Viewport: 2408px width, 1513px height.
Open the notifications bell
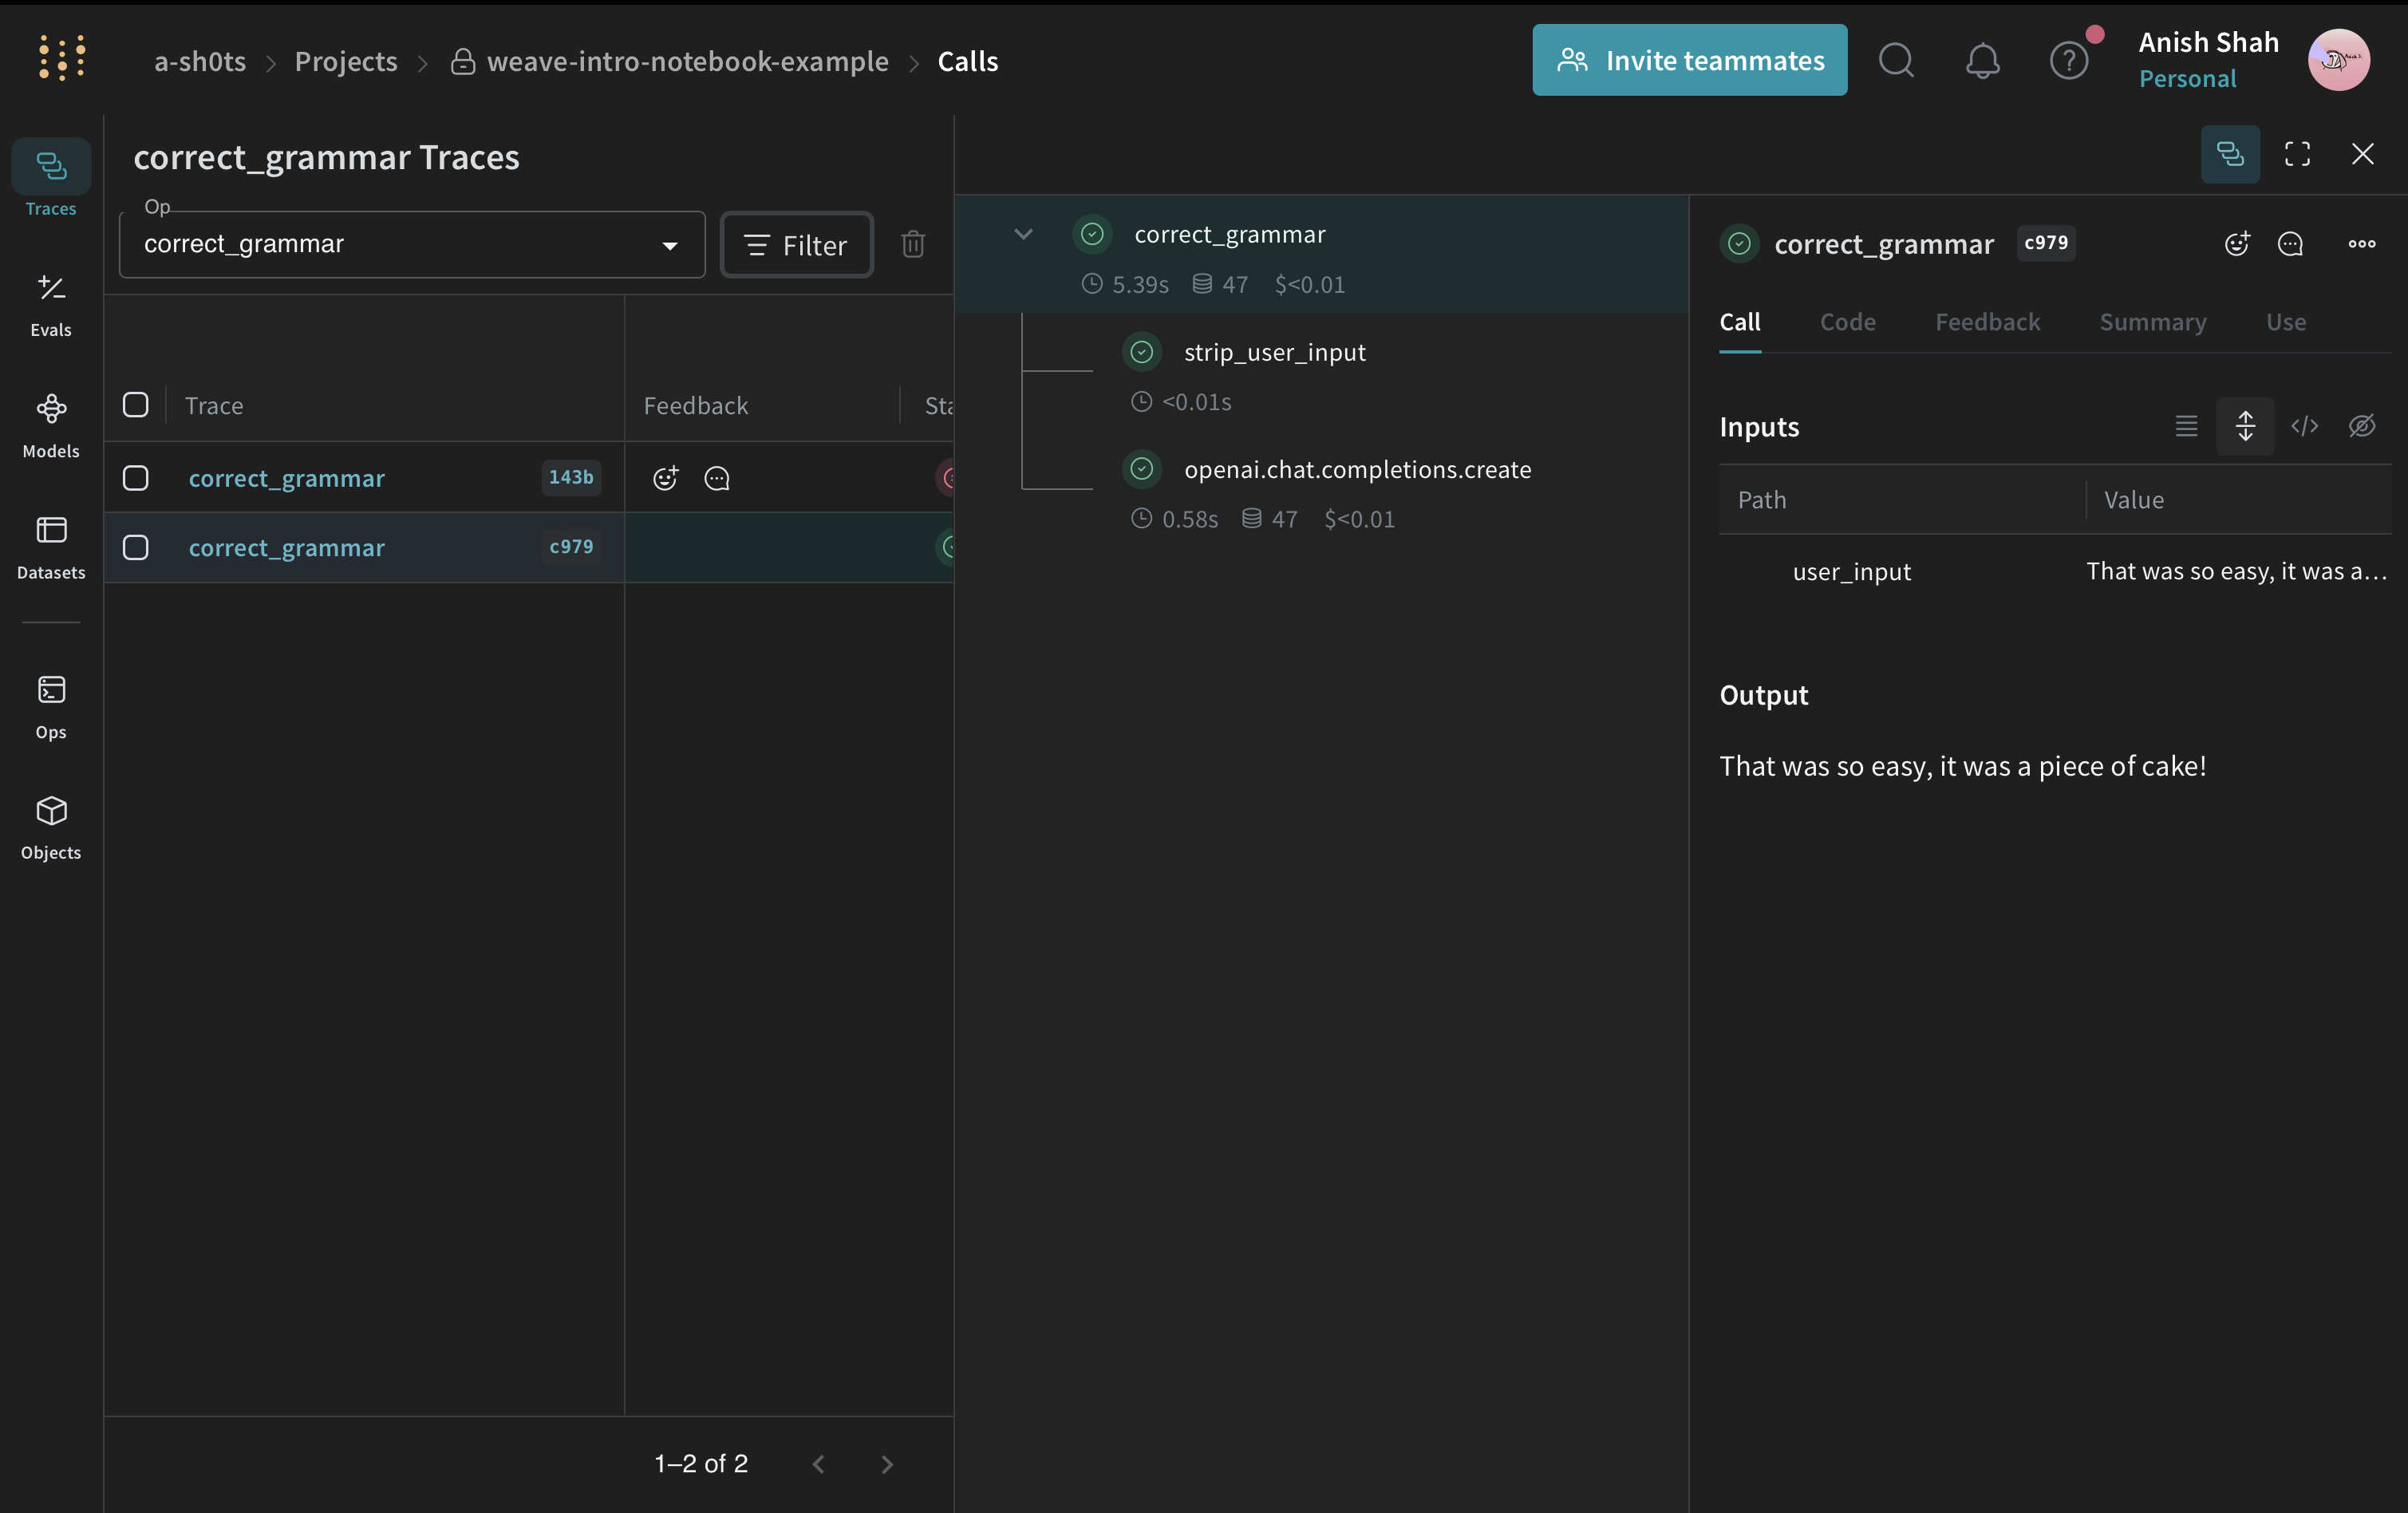click(1982, 61)
